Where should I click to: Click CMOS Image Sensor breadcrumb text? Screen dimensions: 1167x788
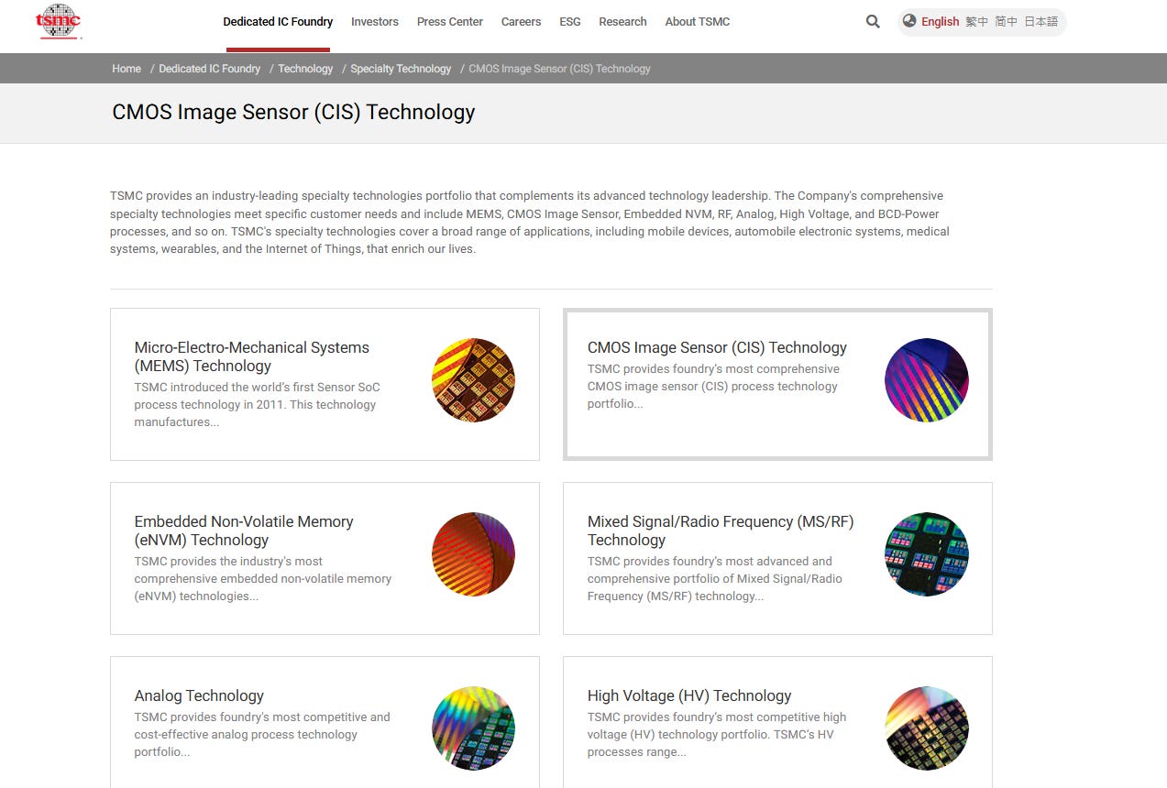[559, 69]
